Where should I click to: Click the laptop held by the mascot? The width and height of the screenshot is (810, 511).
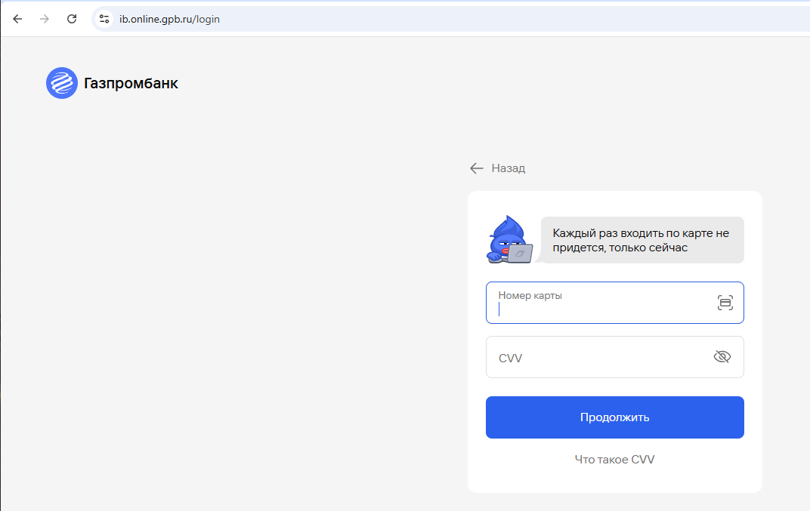coord(520,254)
